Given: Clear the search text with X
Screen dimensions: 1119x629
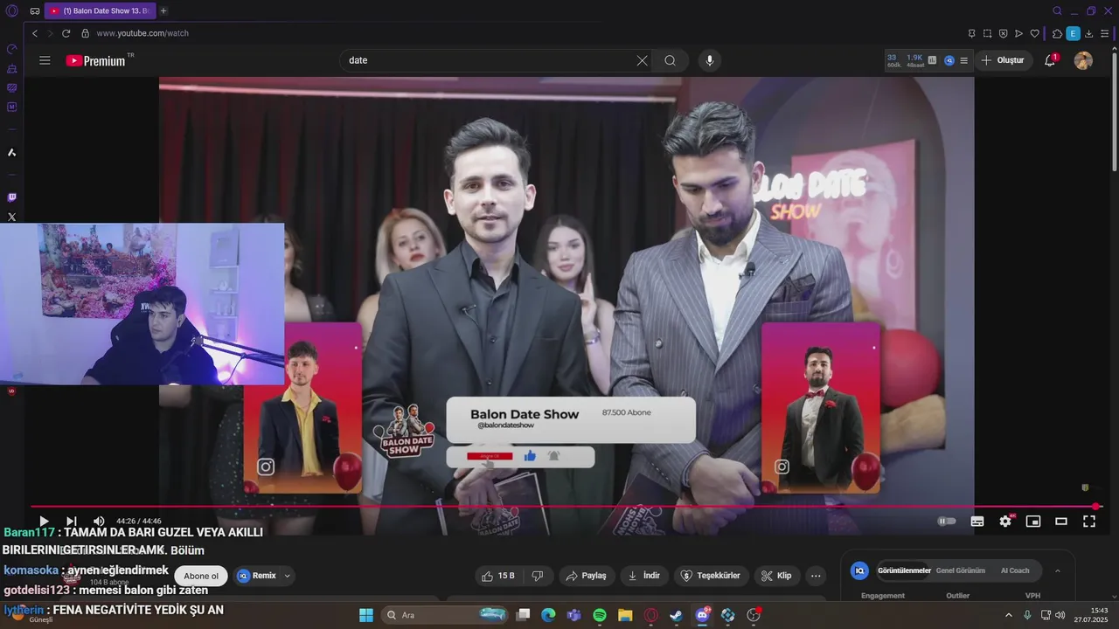Looking at the screenshot, I should click(x=643, y=60).
